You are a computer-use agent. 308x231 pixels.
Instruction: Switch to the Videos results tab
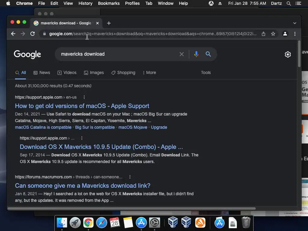tap(67, 73)
